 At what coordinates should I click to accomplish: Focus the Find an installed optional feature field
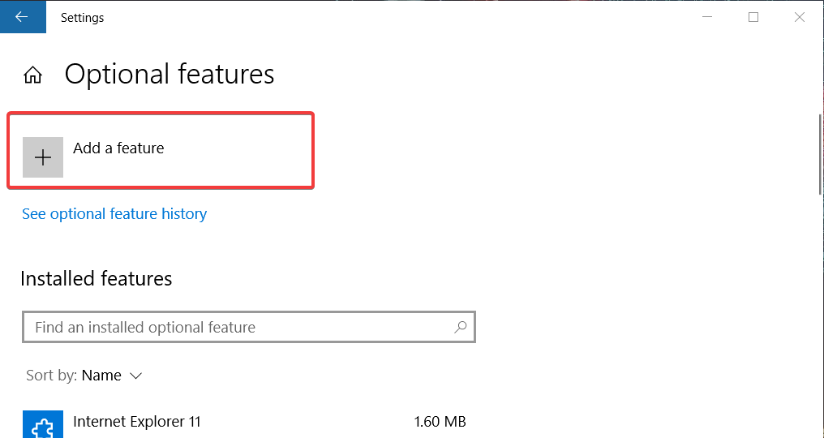pyautogui.click(x=249, y=327)
